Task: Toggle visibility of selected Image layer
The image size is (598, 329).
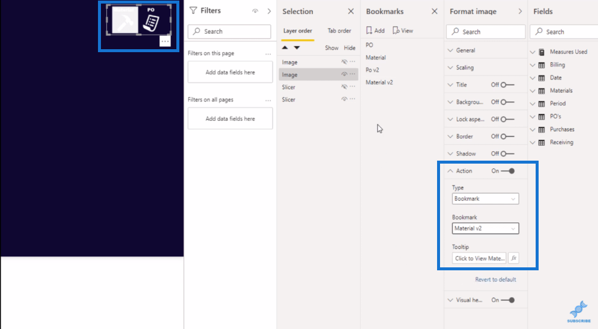Action: pyautogui.click(x=344, y=74)
